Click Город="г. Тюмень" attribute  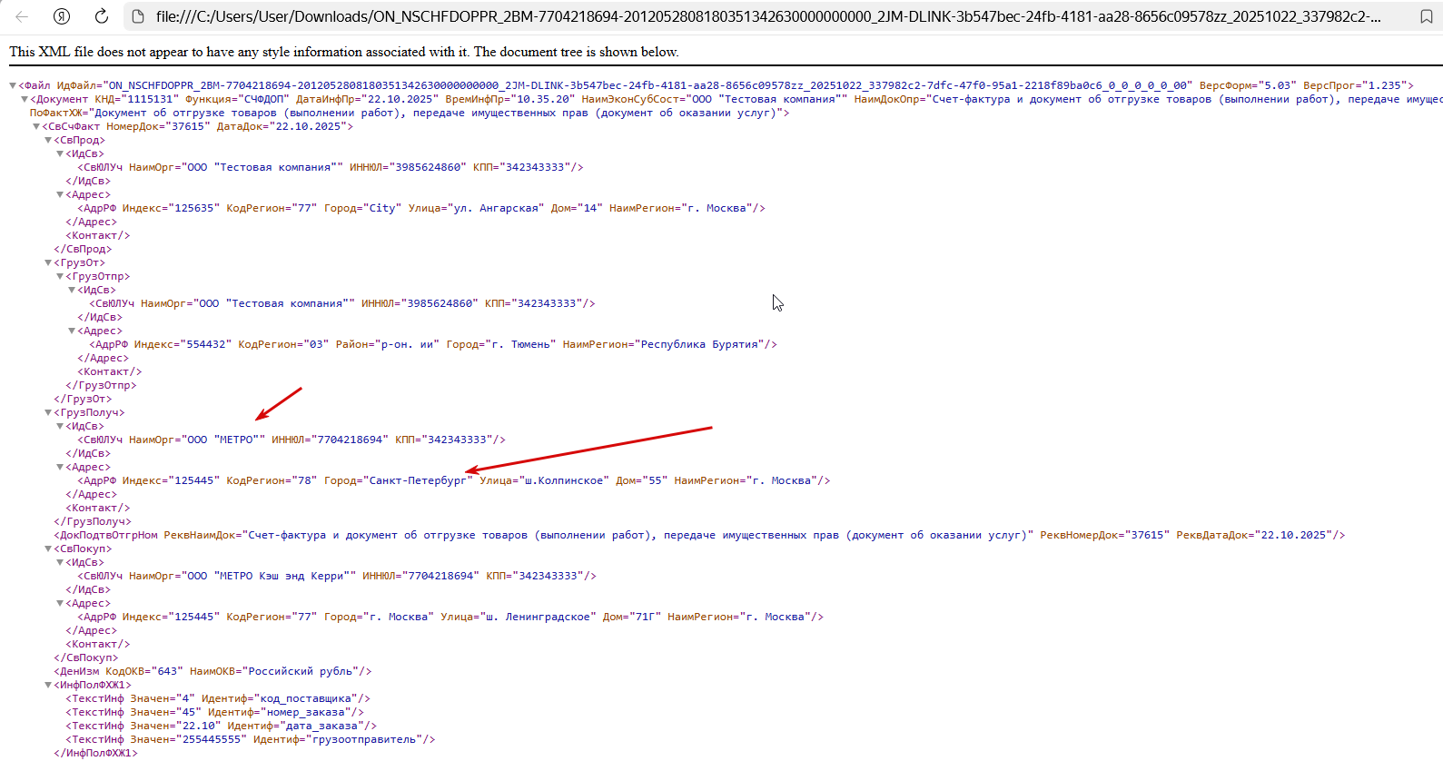coord(500,344)
